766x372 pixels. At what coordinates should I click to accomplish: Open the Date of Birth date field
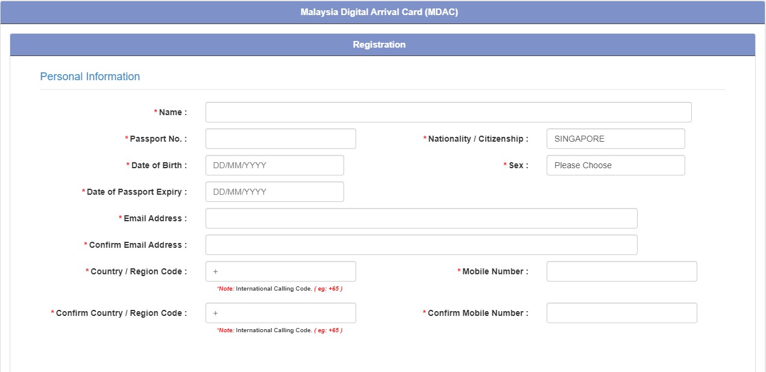275,165
